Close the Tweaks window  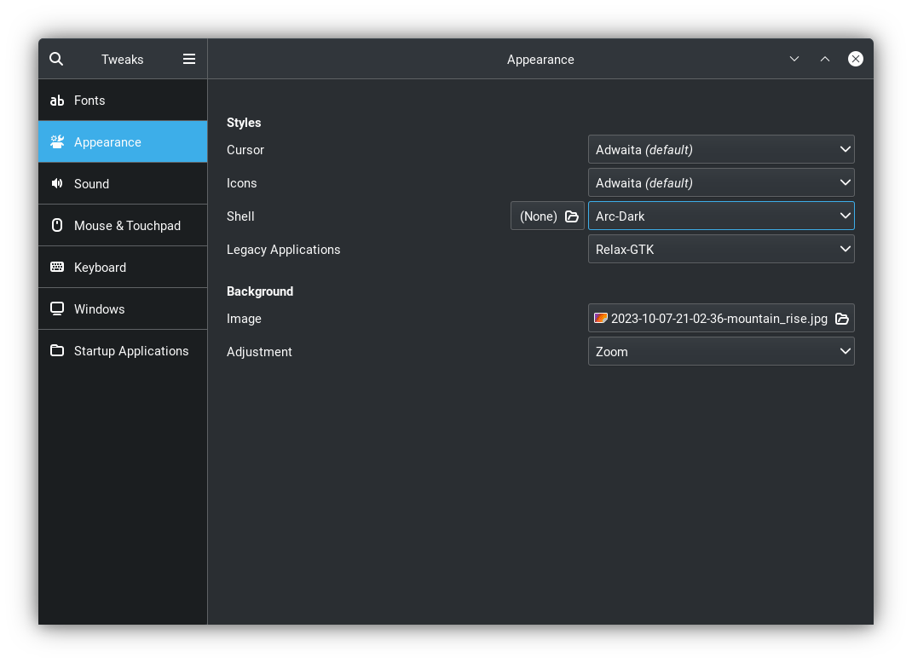click(x=856, y=59)
